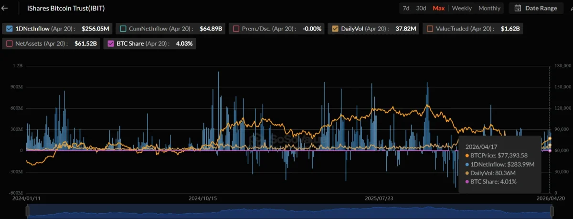This screenshot has width=573, height=219.
Task: Click 1DNetInflow $283.99M in tooltip
Action: [x=499, y=164]
